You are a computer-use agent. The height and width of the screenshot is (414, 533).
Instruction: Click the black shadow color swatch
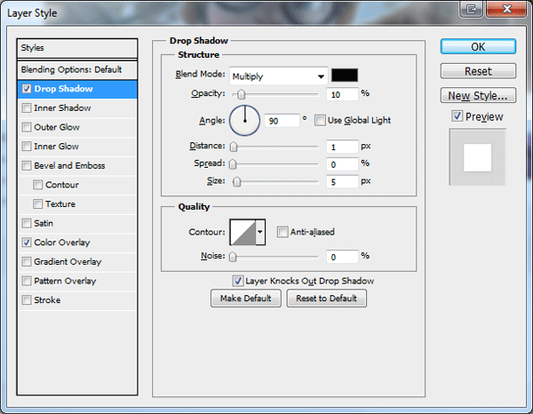[x=345, y=76]
